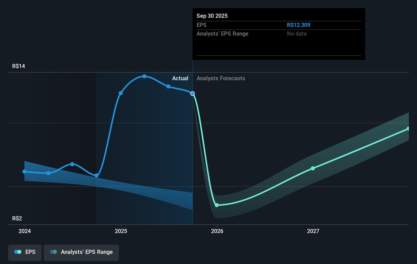Click the peak EPS data point near mid-2025
Screen dimensions: 417x264
[144, 76]
